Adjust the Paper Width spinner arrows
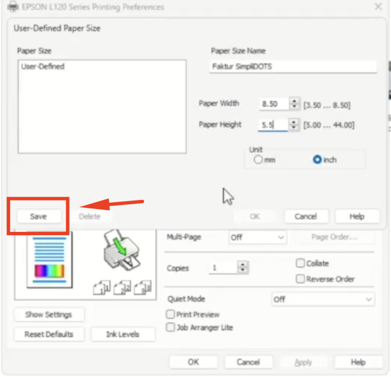This screenshot has height=377, width=391. click(x=294, y=104)
